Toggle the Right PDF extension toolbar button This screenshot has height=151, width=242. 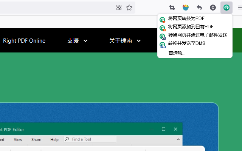click(x=226, y=8)
